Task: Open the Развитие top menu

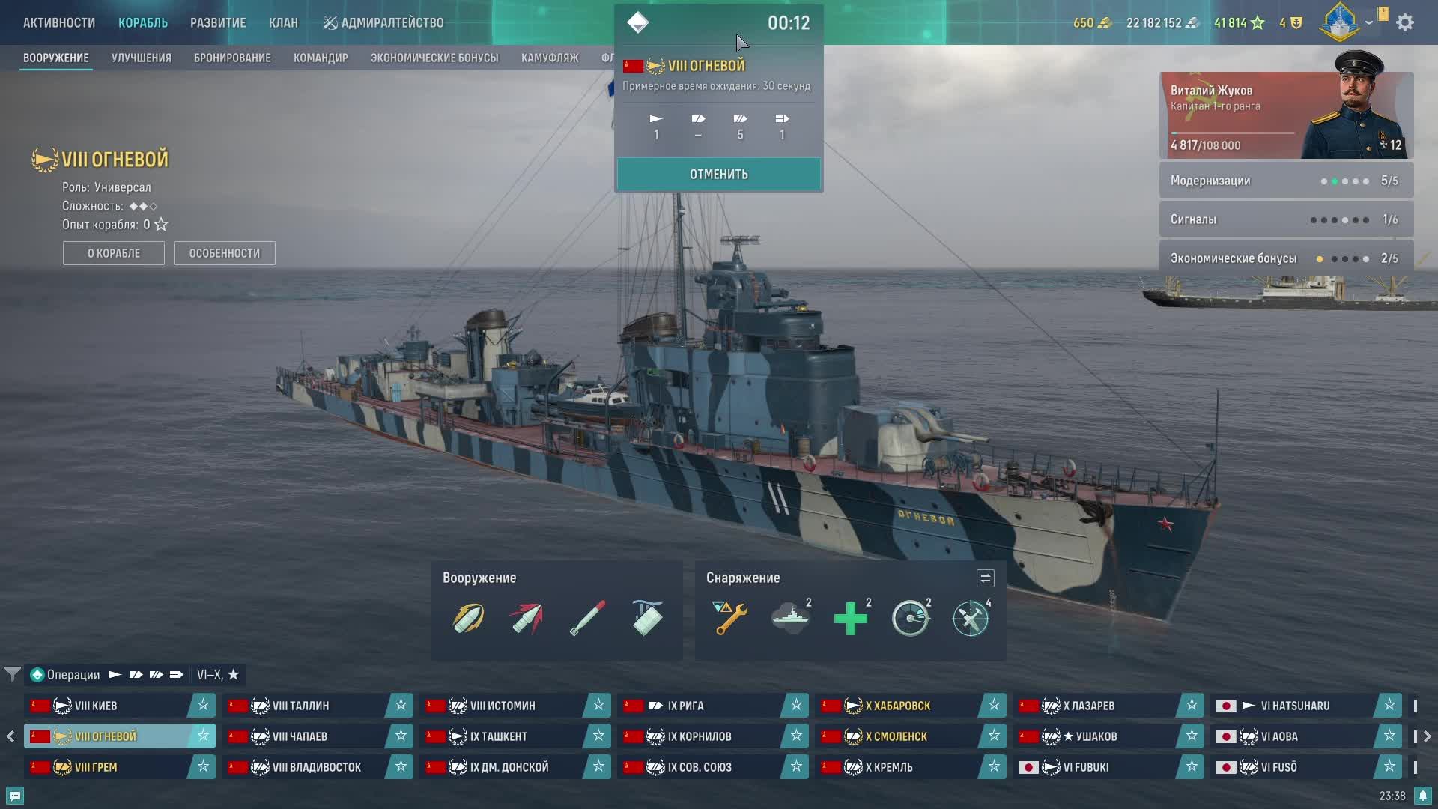Action: pyautogui.click(x=218, y=22)
